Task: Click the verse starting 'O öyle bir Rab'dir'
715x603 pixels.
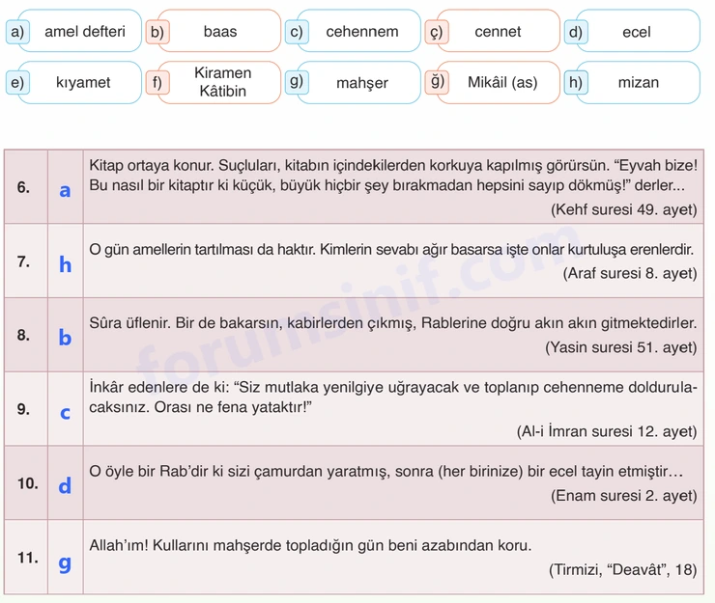Action: coord(386,472)
